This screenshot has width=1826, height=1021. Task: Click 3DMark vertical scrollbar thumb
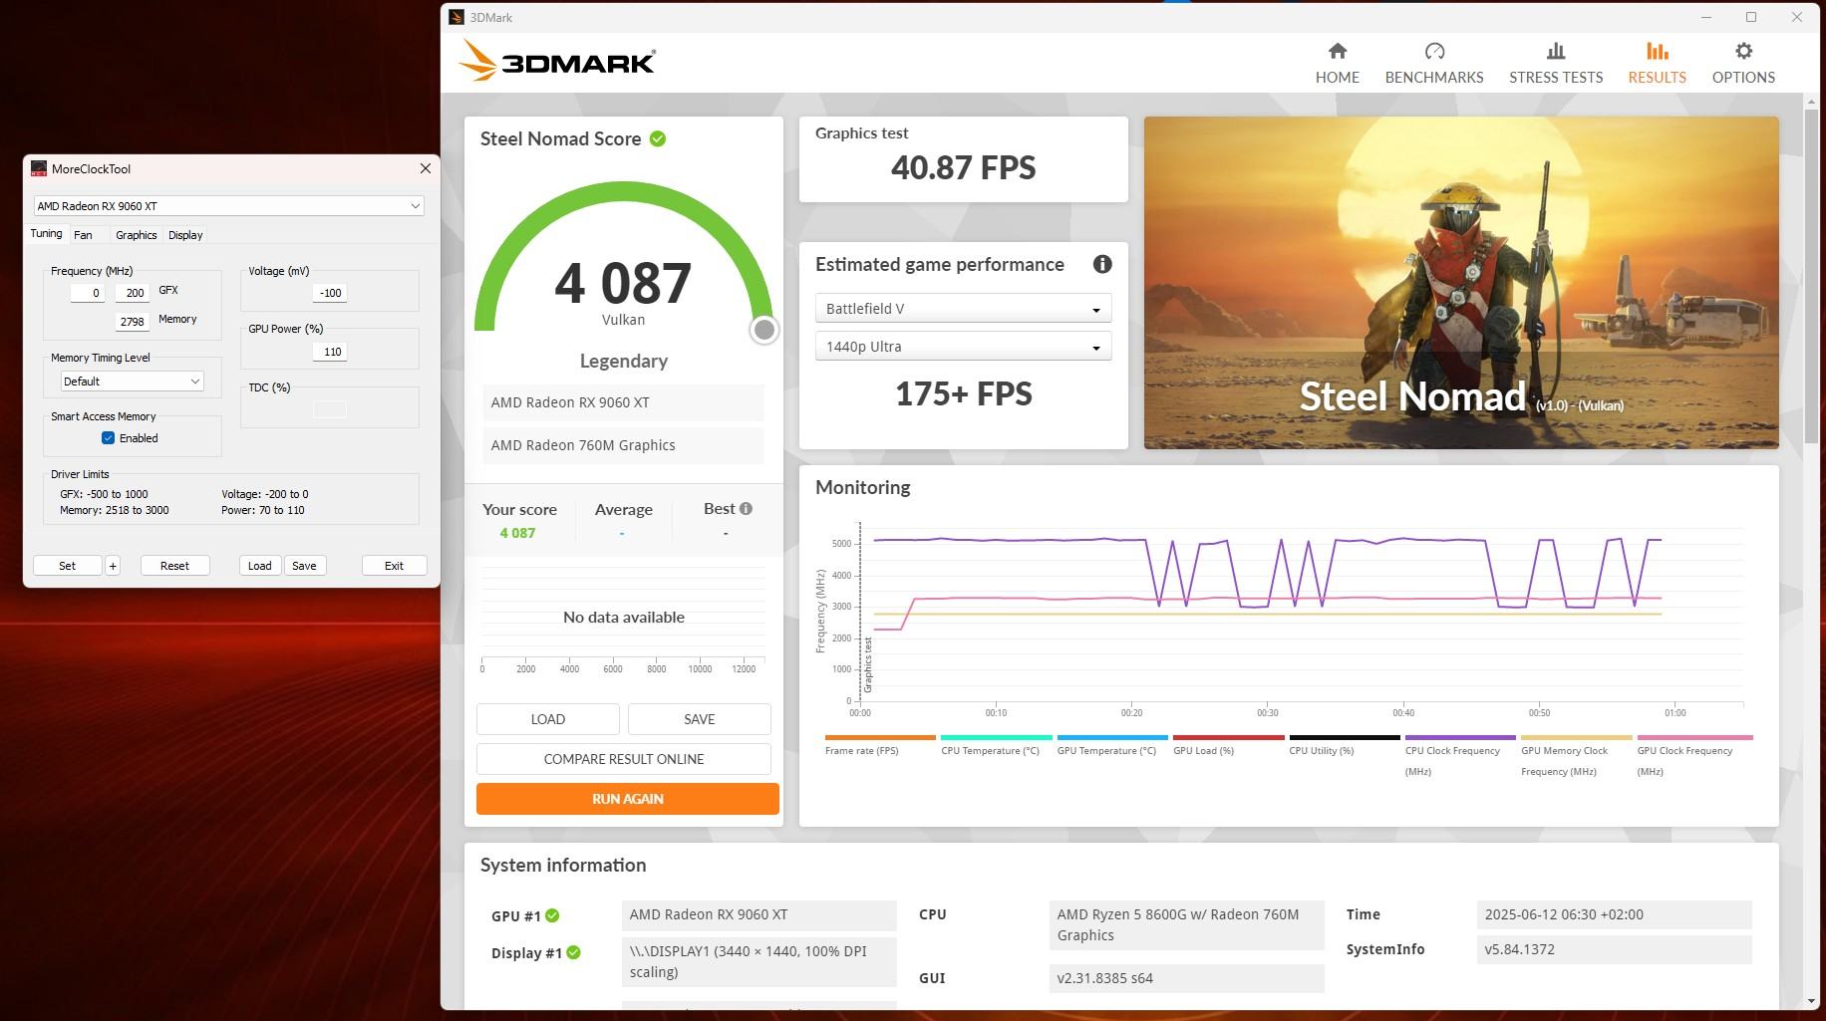click(x=1811, y=276)
